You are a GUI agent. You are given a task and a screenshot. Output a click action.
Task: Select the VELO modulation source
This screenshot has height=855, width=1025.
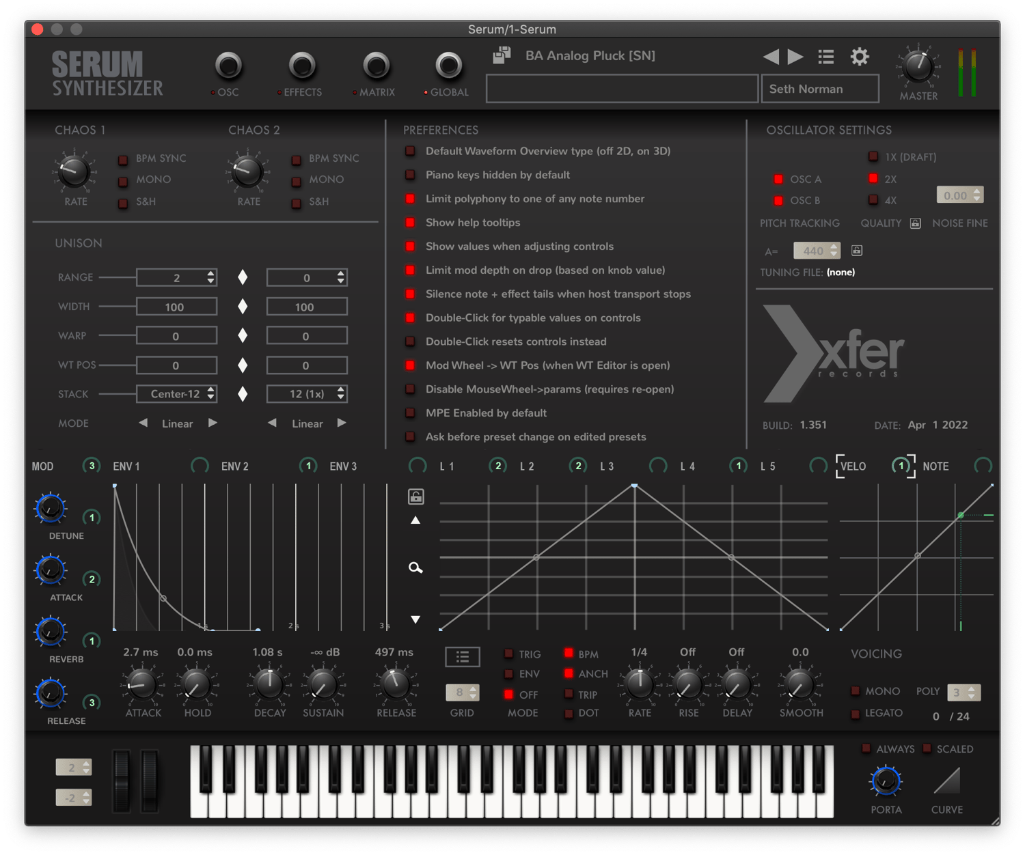click(x=853, y=466)
